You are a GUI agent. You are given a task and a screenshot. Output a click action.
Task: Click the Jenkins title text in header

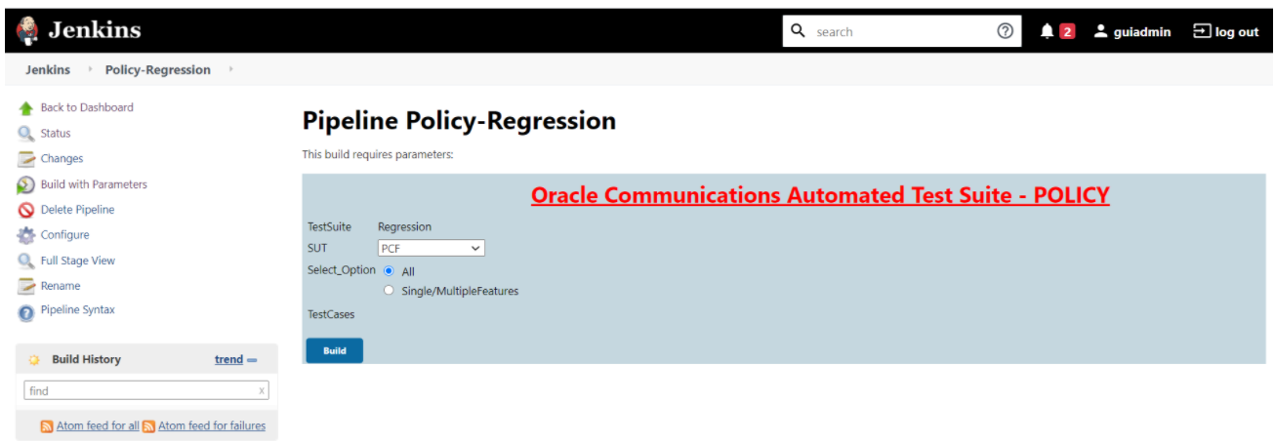[95, 30]
